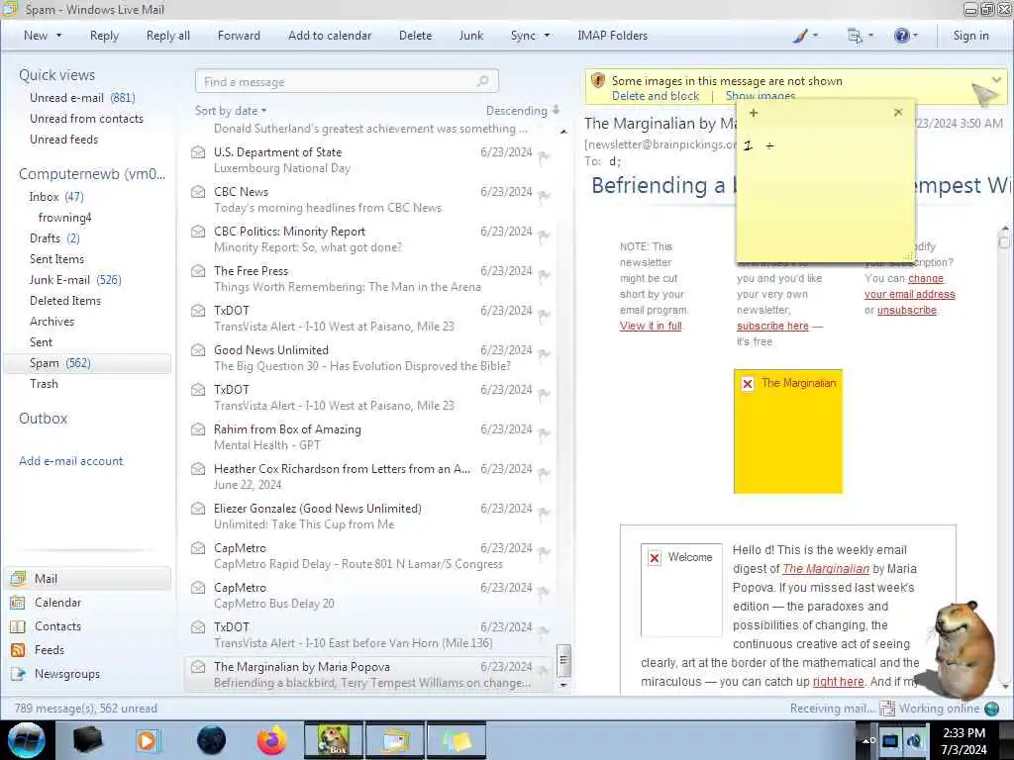The width and height of the screenshot is (1014, 760).
Task: Select Unread from contacts
Action: coord(86,119)
